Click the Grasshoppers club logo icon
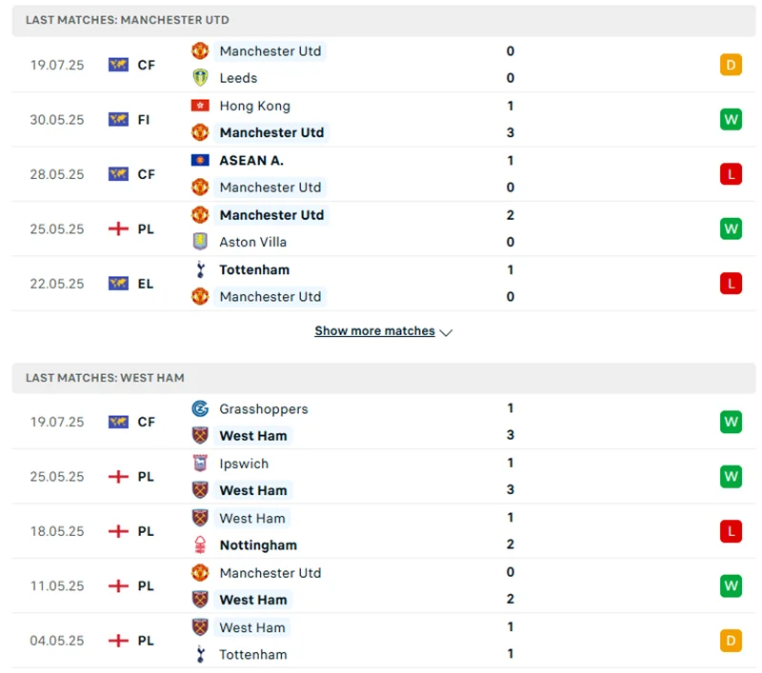Image resolution: width=762 pixels, height=673 pixels. coord(200,408)
